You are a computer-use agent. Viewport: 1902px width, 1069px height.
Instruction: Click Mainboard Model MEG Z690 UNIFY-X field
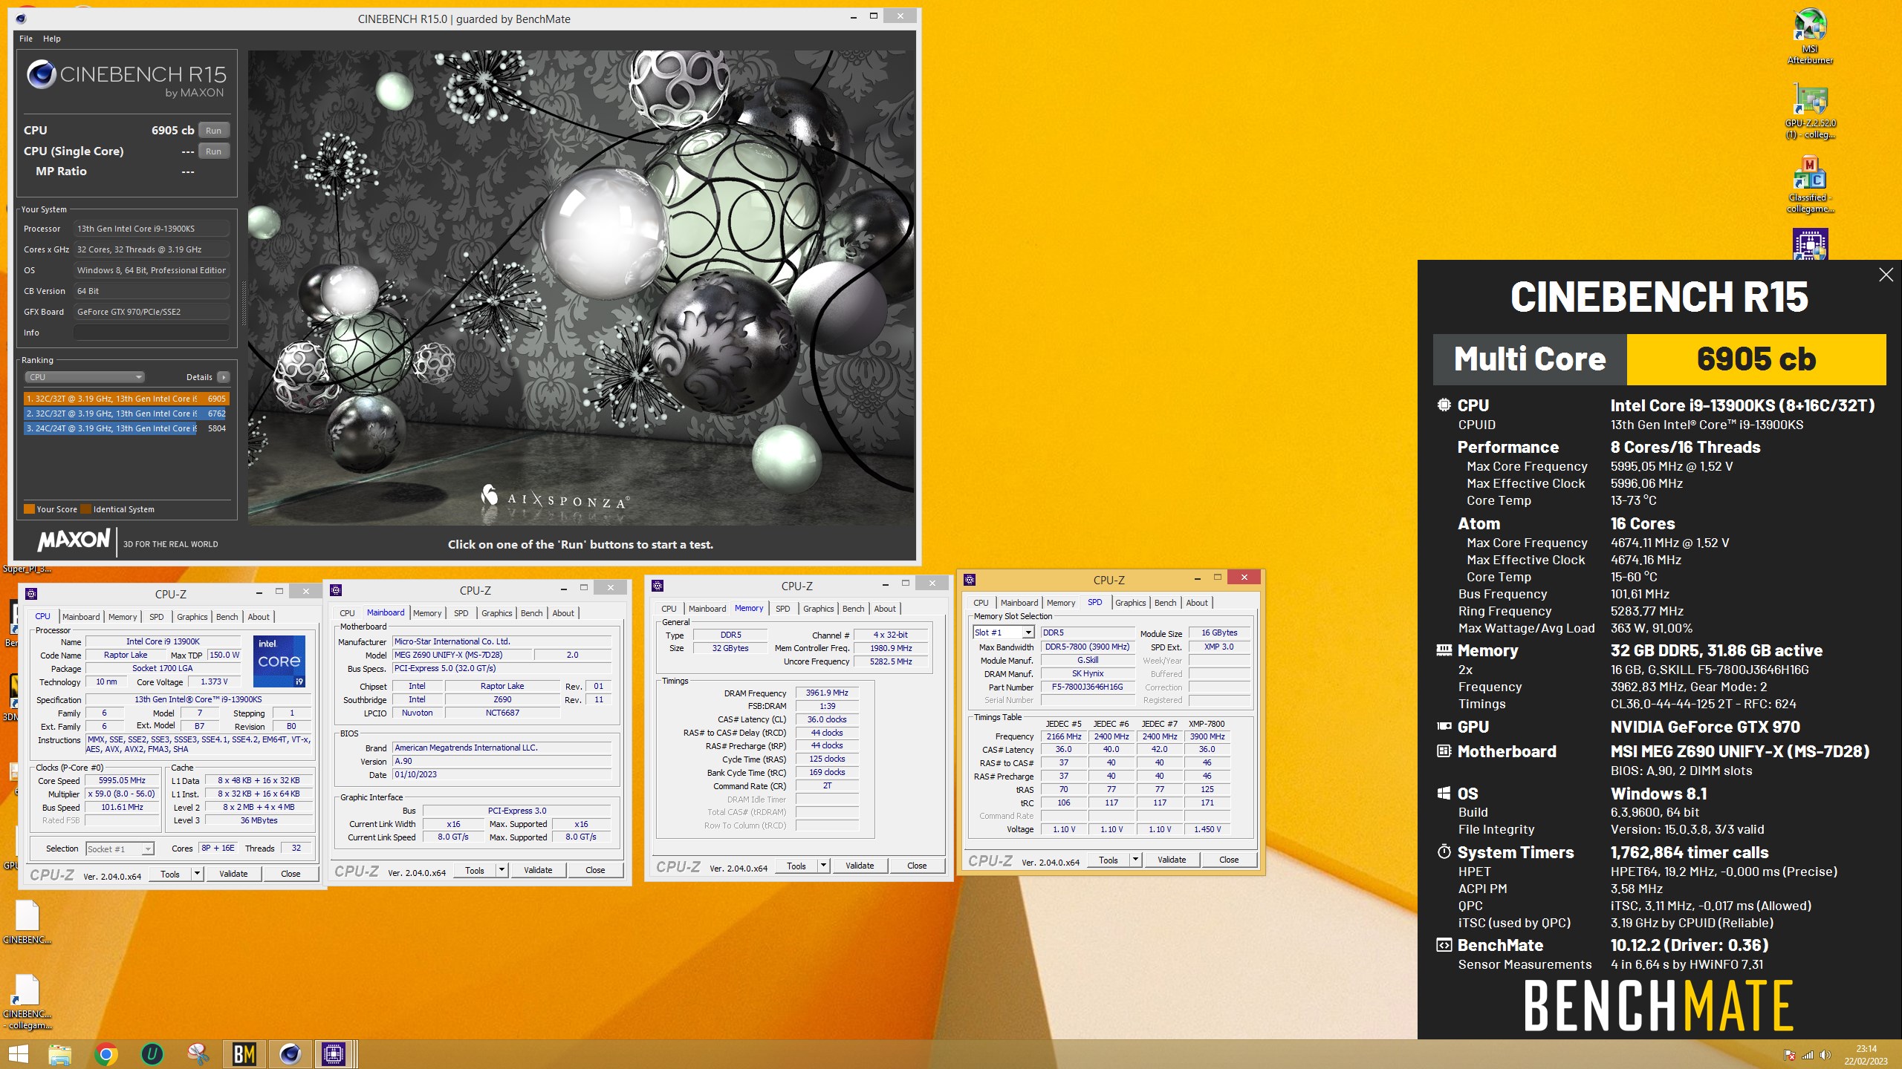coord(462,655)
